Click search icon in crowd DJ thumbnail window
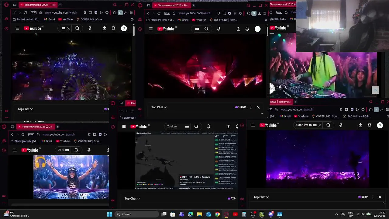The width and height of the screenshot is (389, 219). [77, 150]
